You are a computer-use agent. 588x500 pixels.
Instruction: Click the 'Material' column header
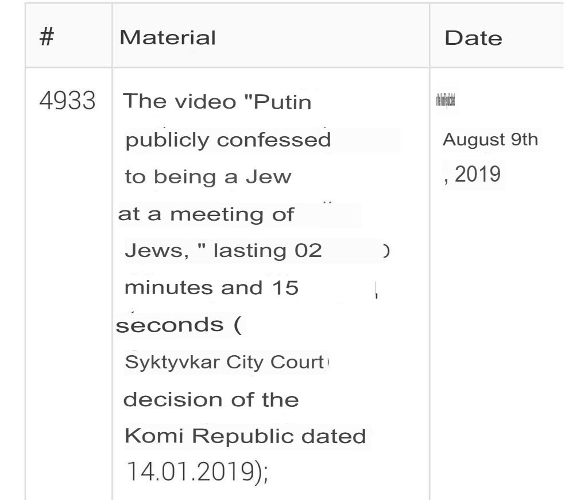(x=168, y=37)
